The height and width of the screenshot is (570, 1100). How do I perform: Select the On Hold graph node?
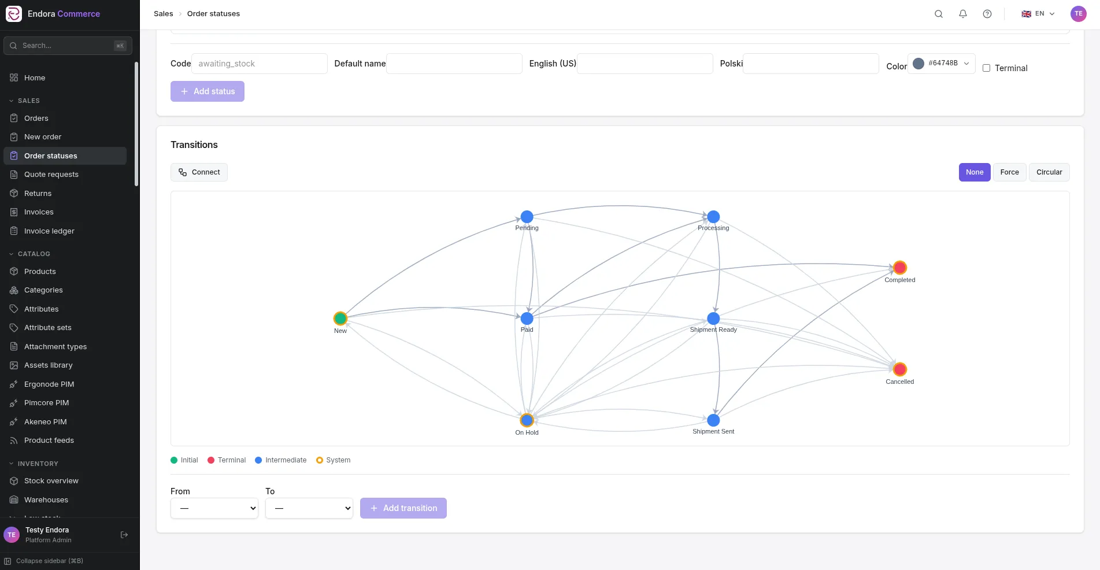pos(527,420)
